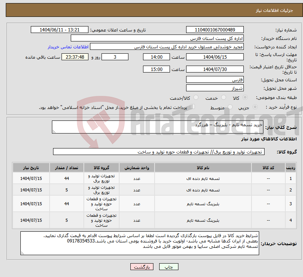Click need date 1404/07/15 in row 1

(31, 178)
